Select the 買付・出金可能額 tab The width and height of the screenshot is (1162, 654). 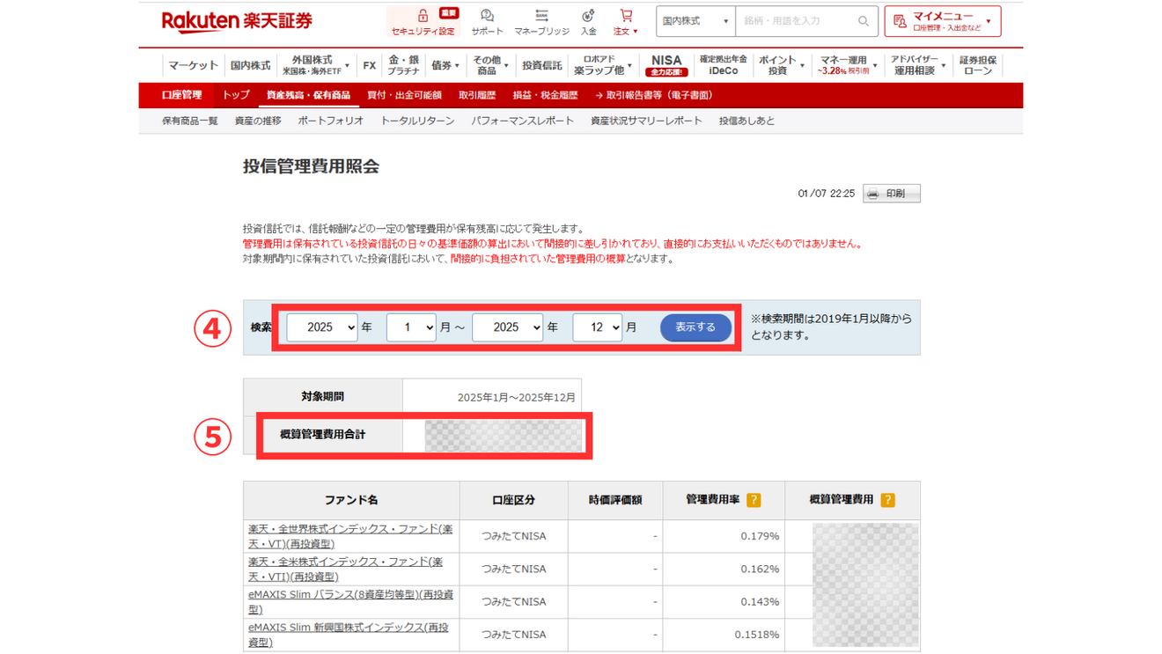[404, 95]
